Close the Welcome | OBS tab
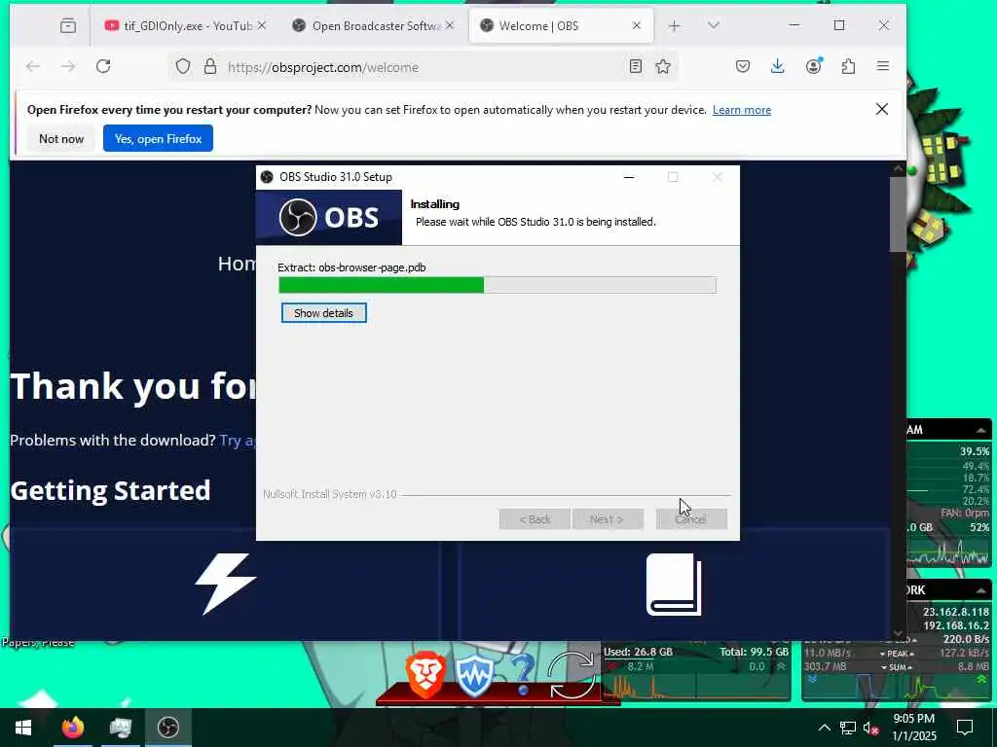The image size is (997, 747). (x=637, y=25)
